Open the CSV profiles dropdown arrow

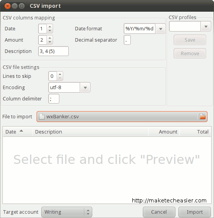pyautogui.click(x=206, y=26)
